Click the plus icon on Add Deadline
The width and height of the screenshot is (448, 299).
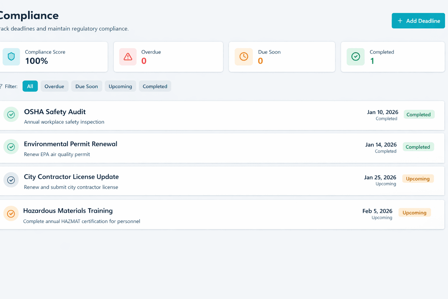pos(400,21)
